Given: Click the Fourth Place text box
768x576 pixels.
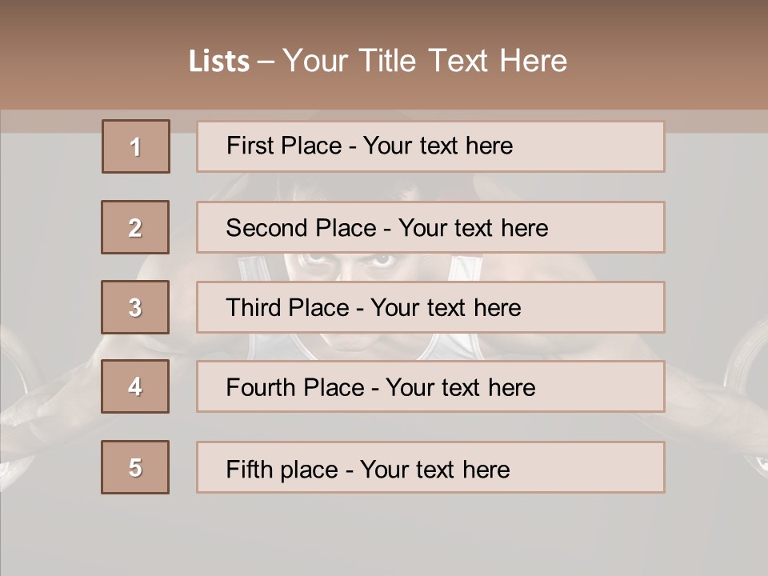Looking at the screenshot, I should pos(430,386).
